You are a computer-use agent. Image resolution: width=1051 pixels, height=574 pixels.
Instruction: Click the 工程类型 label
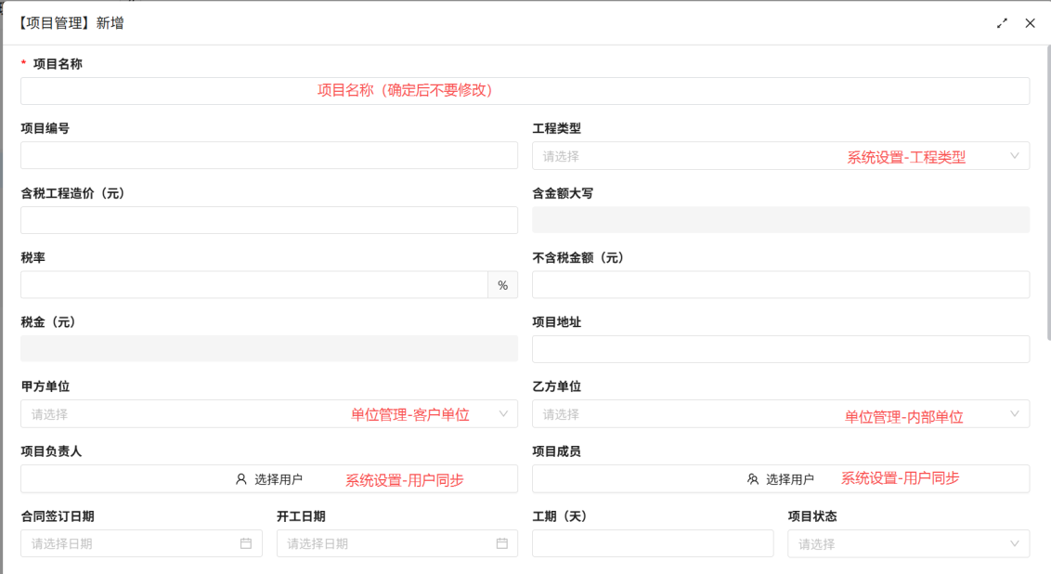click(556, 128)
